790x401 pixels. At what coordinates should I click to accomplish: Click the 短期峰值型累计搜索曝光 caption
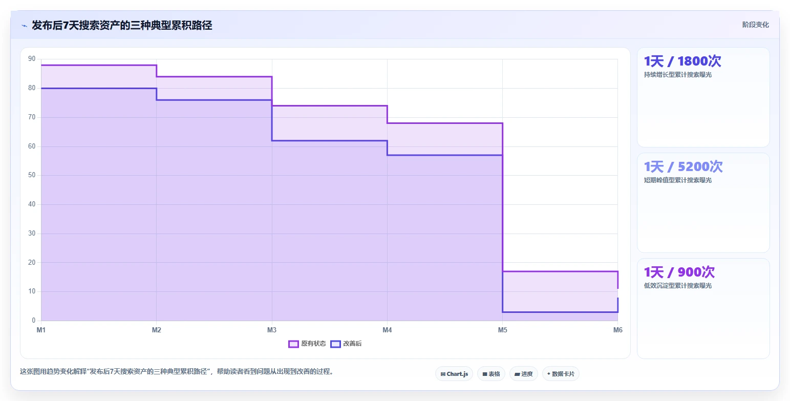[x=678, y=180]
